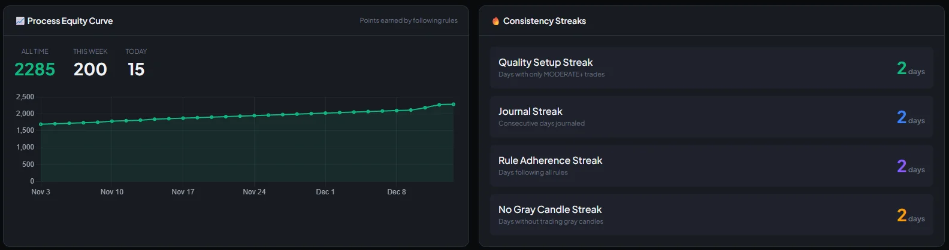This screenshot has height=250, width=949.
Task: Click the Dec 8 x-axis label
Action: pos(396,192)
